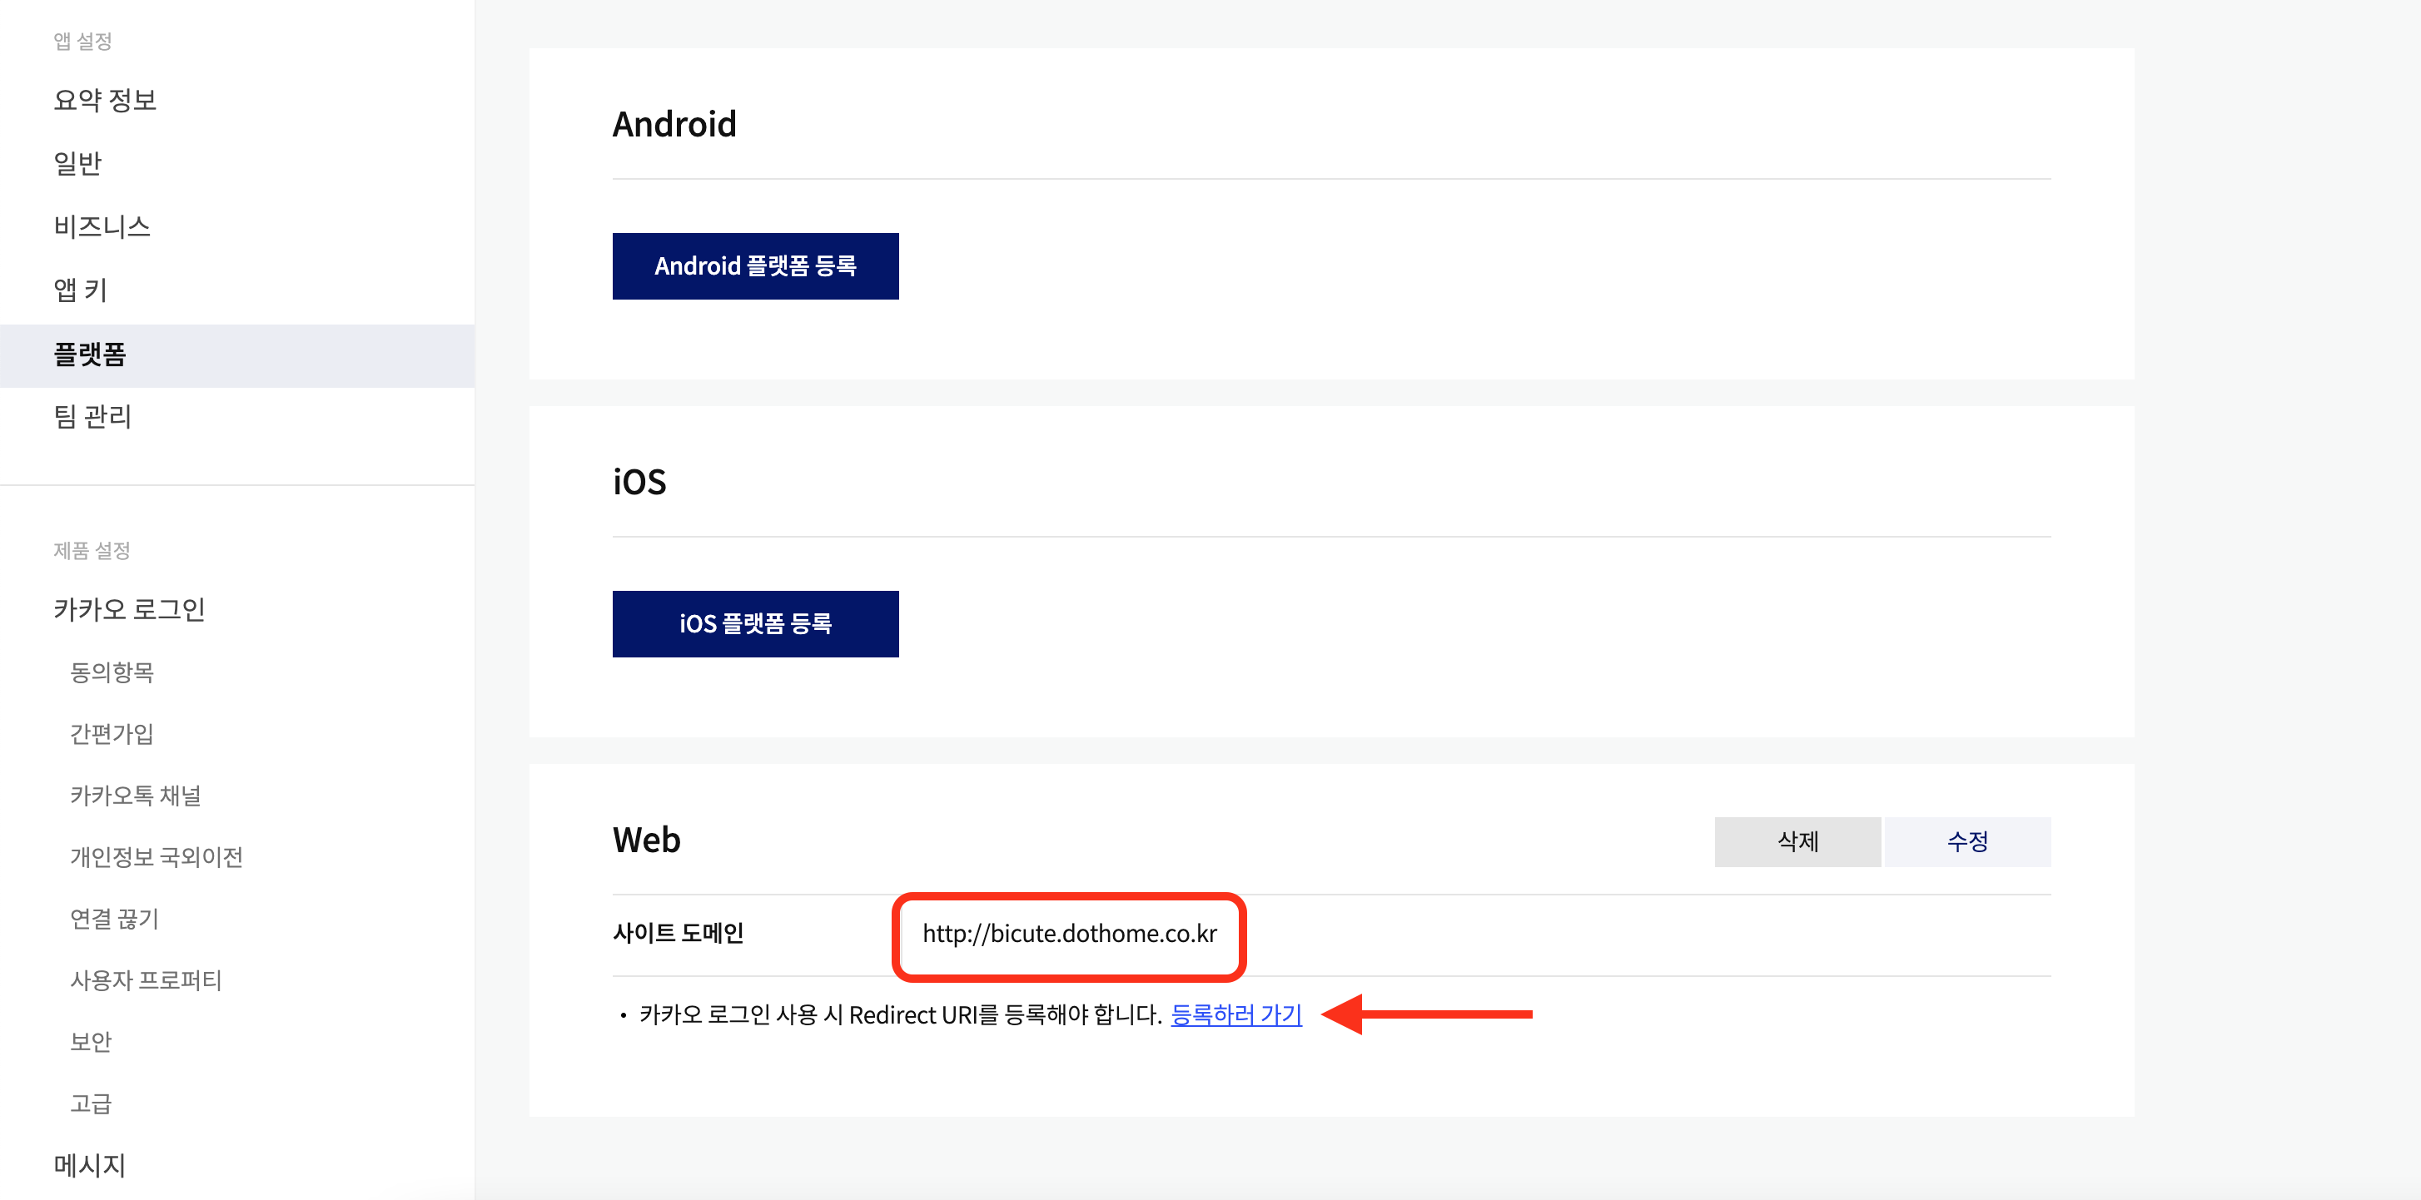Open the 고급 submenu item
This screenshot has height=1200, width=2421.
click(x=90, y=1103)
